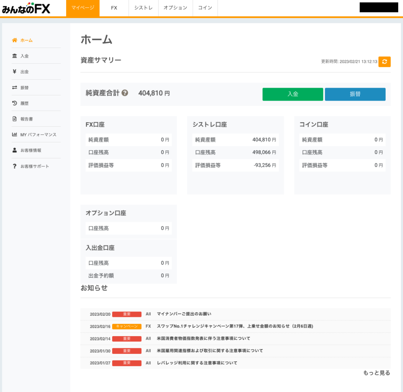The height and width of the screenshot is (392, 403).
Task: Click the person icon beside お客様情報
Action: pos(15,150)
